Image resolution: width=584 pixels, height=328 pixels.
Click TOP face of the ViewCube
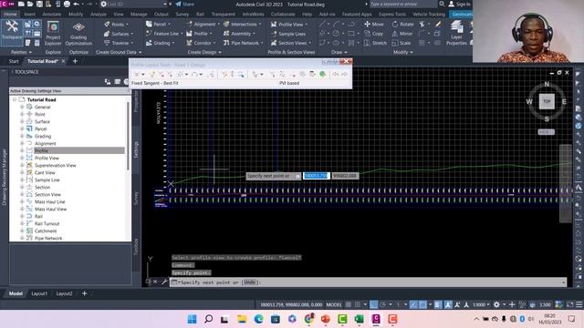pyautogui.click(x=547, y=101)
